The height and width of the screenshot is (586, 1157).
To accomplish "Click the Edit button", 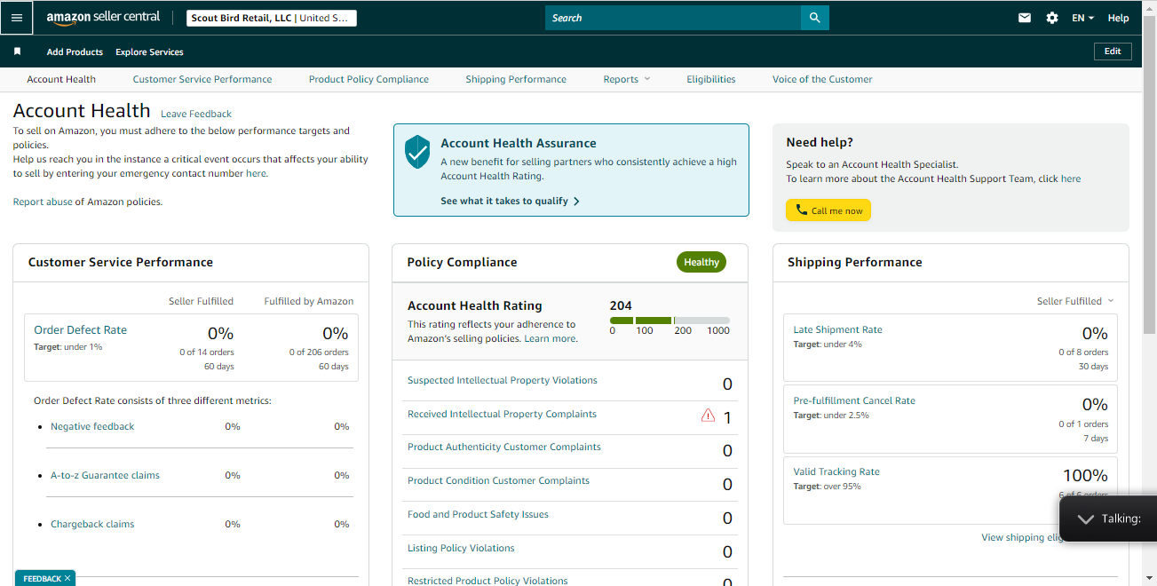I will [x=1113, y=51].
